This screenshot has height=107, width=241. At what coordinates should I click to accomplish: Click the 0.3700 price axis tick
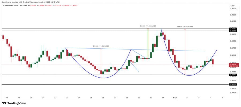[x=233, y=48]
